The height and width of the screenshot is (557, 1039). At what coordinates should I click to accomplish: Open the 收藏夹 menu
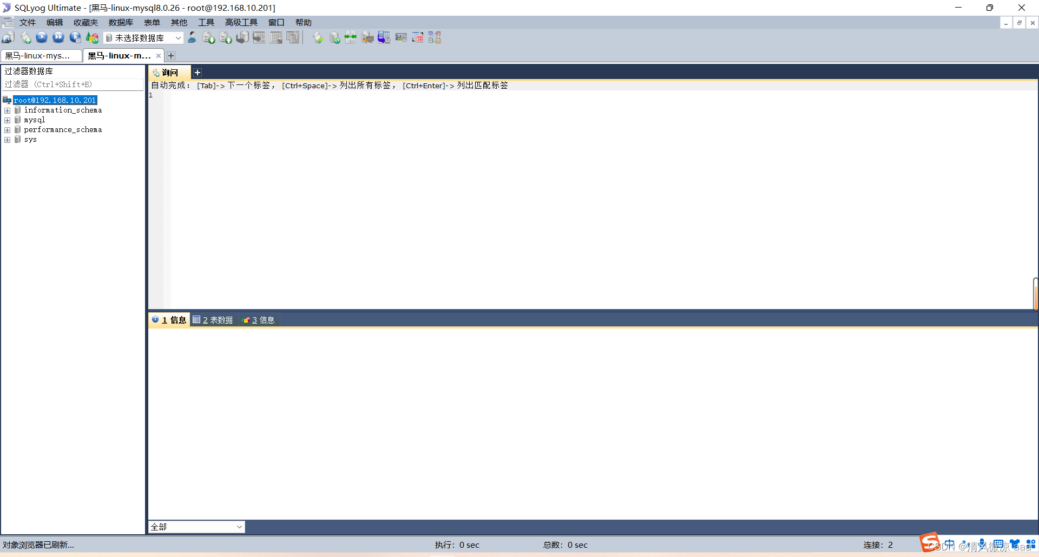click(86, 23)
